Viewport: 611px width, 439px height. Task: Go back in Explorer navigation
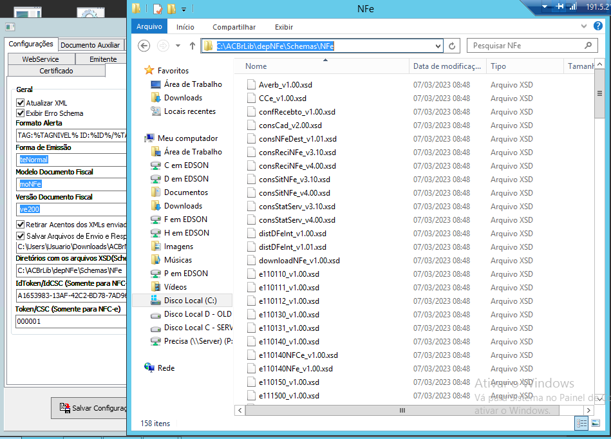tap(144, 46)
